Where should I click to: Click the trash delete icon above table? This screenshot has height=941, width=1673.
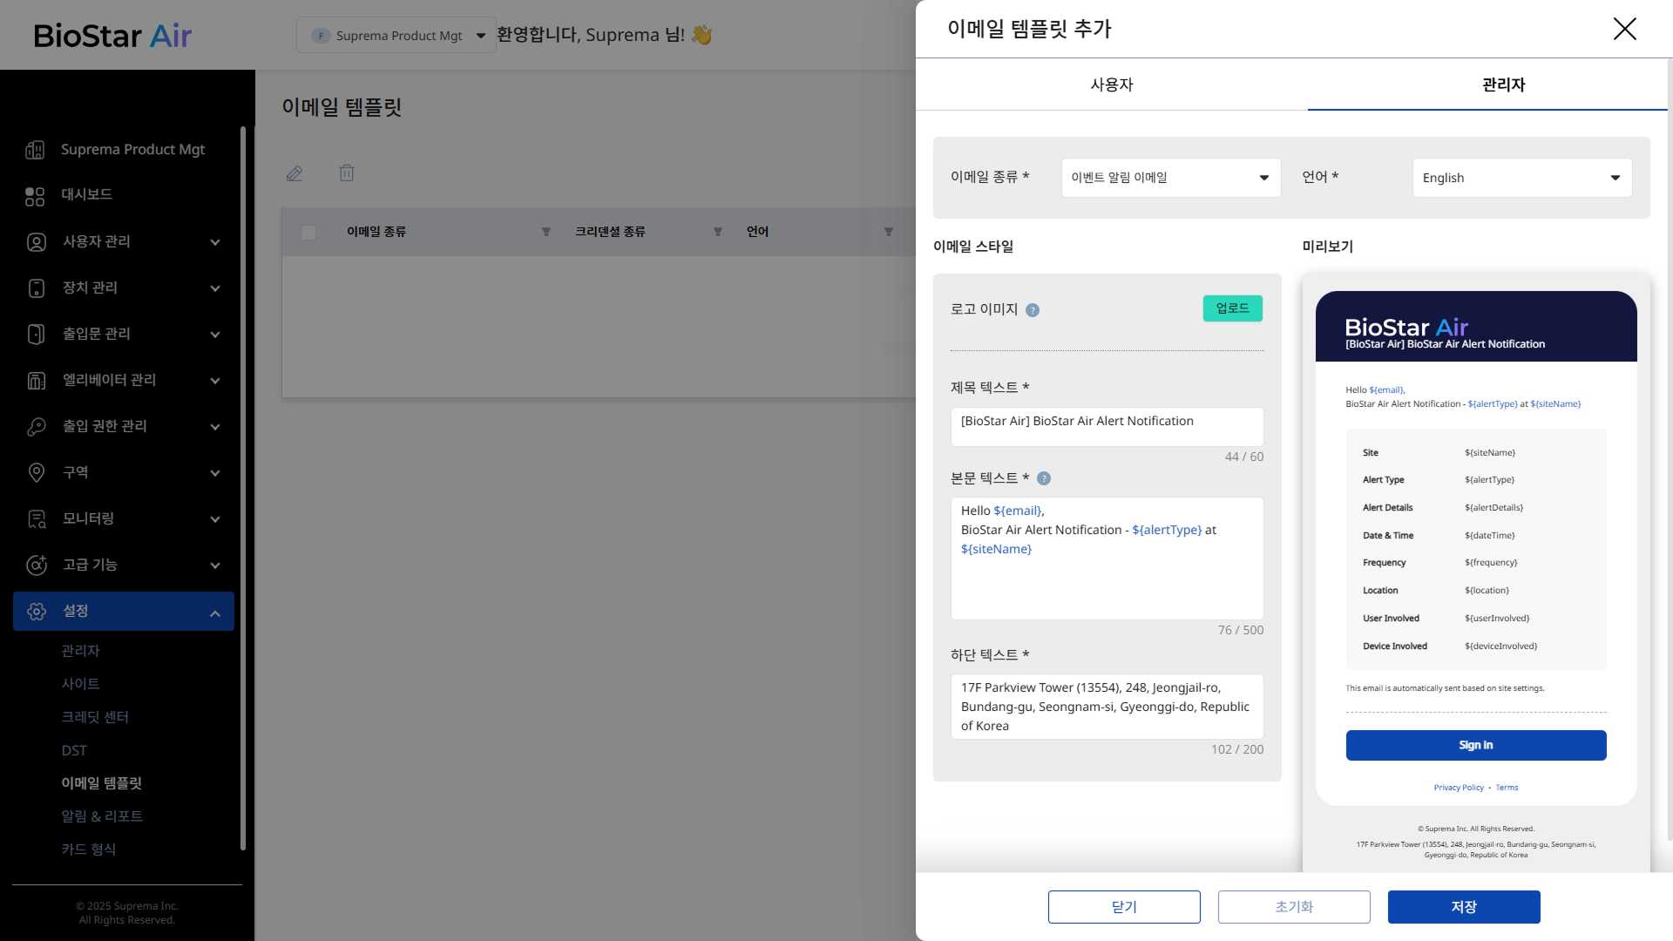tap(347, 173)
